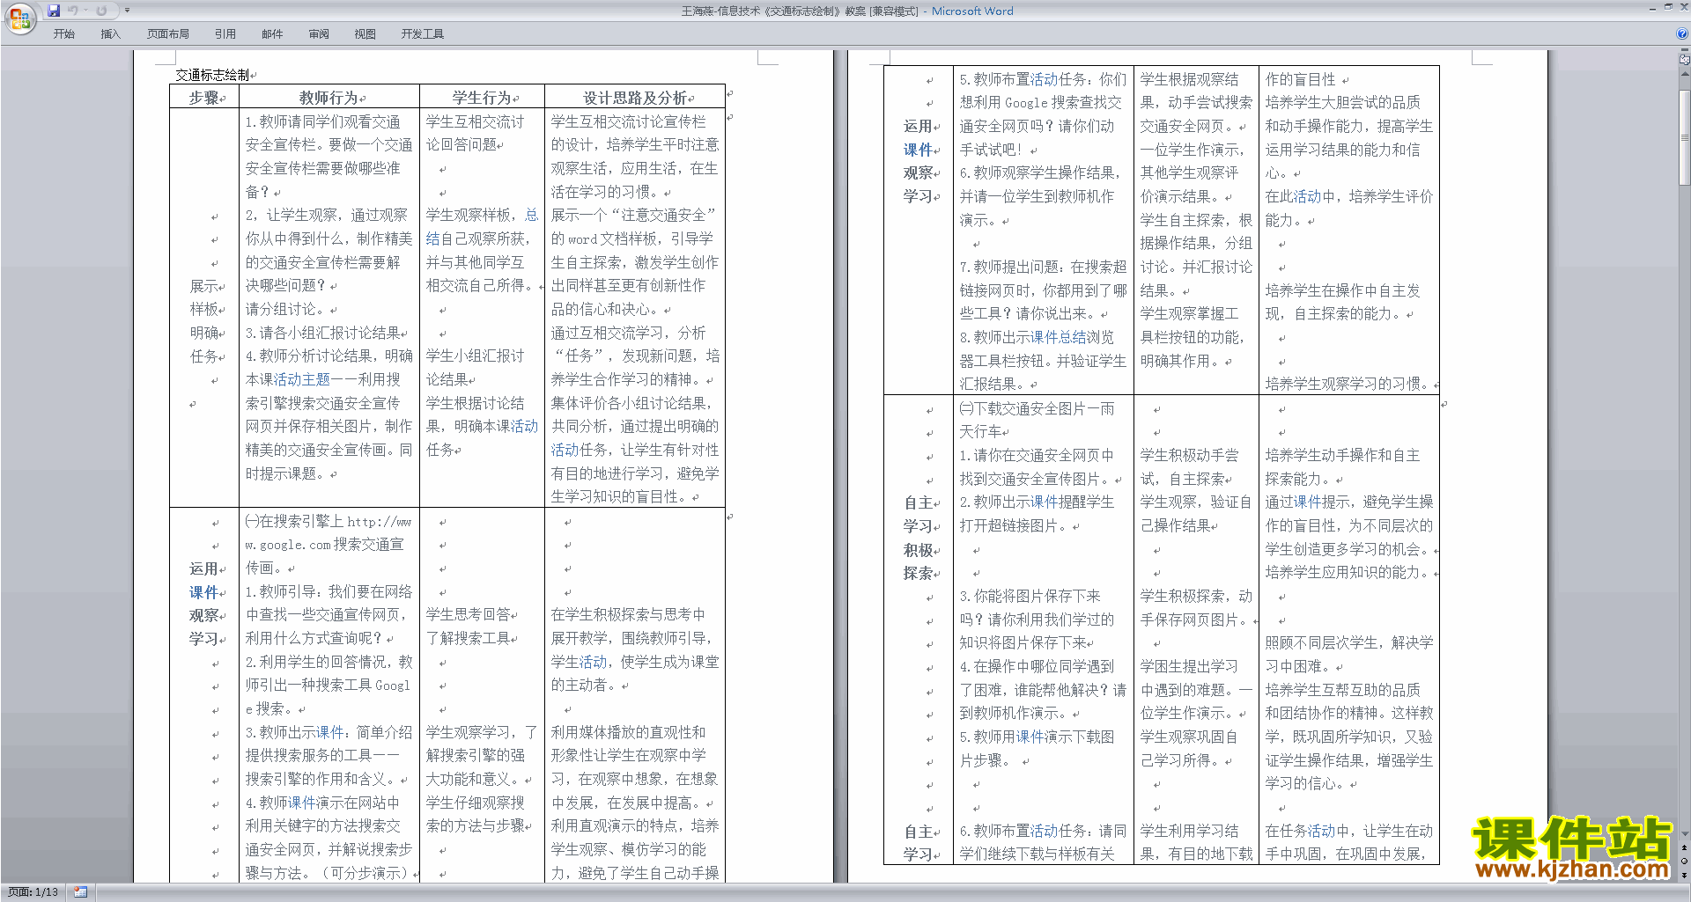Click the text 5.教师布置活动任务 on the right page
This screenshot has width=1691, height=902.
[x=1022, y=79]
